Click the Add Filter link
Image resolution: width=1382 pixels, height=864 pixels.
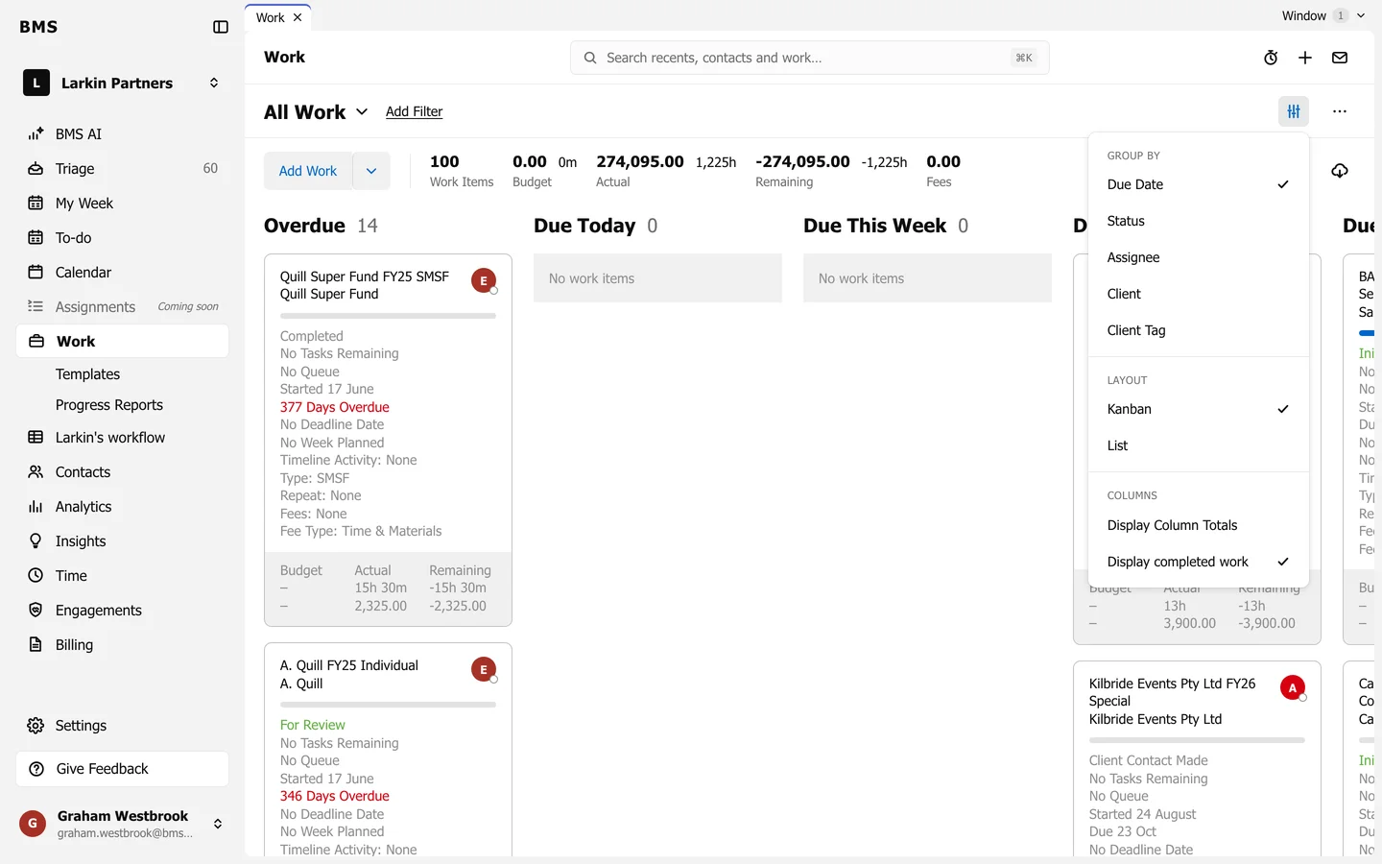415,111
